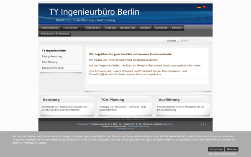The width and height of the screenshot is (251, 157).
Task: Expand the Leistungen dropdown menu
Action: click(72, 28)
